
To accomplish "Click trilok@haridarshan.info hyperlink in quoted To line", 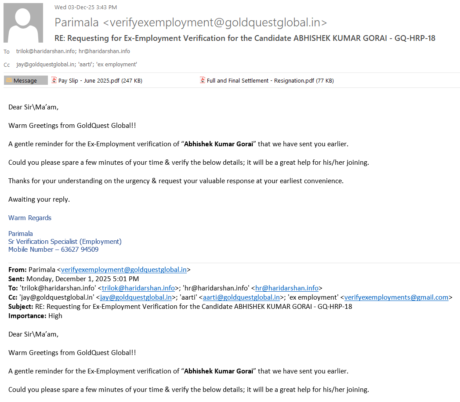I will coord(138,288).
